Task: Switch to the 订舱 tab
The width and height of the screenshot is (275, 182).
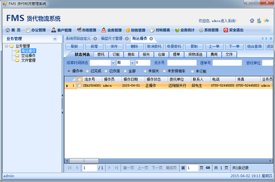Action: point(116,54)
